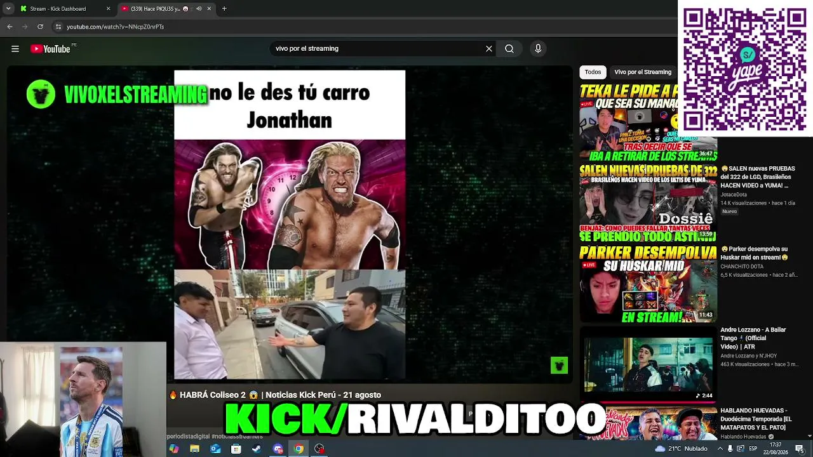Click the green channel watermark in the video
813x457 pixels.
pyautogui.click(x=559, y=365)
